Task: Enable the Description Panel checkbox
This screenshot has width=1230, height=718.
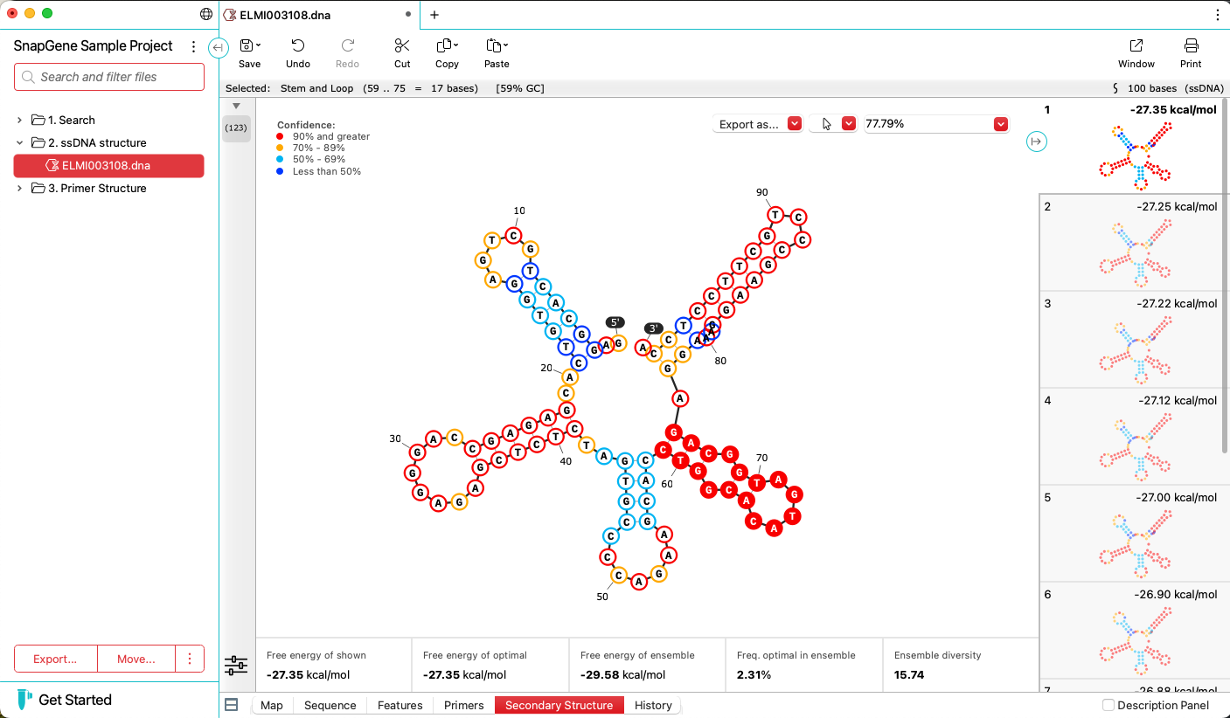Action: [1108, 705]
